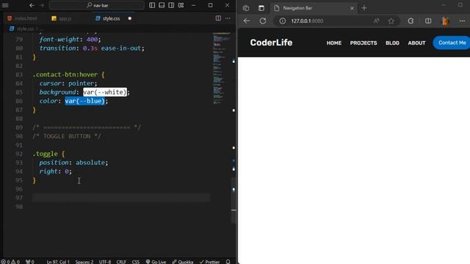Open a new browser tab with plus
The image size is (470, 264).
(364, 8)
